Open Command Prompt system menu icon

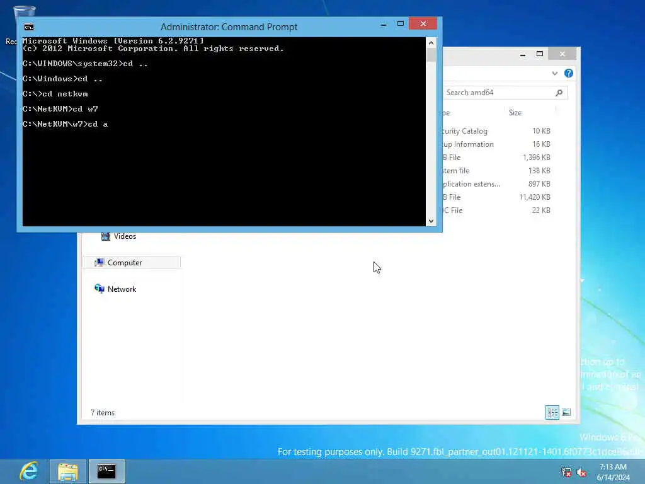(x=29, y=27)
